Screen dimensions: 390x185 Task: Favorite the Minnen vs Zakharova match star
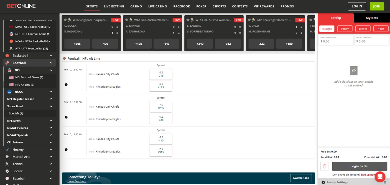click(127, 20)
